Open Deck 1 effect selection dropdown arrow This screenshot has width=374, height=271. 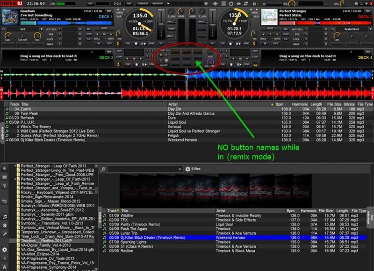[x=42, y=29]
